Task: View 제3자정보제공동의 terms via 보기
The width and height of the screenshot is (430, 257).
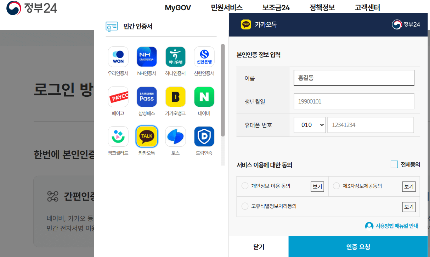Action: click(x=409, y=186)
